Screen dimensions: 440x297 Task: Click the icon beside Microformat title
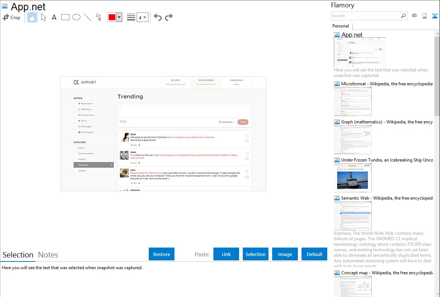(x=337, y=84)
